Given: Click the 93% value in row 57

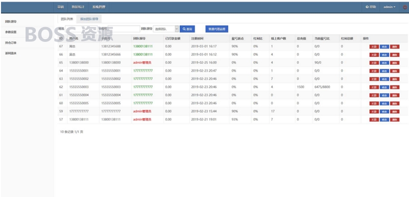Looking at the screenshot, I should [x=235, y=119].
